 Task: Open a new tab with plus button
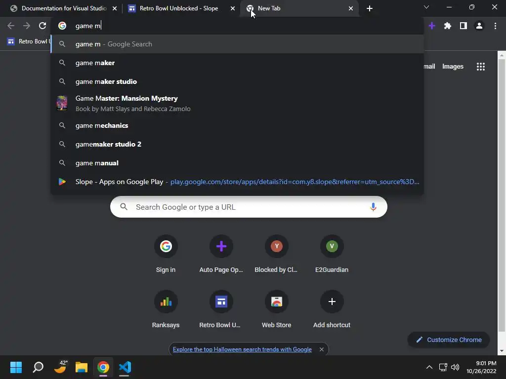pos(370,8)
